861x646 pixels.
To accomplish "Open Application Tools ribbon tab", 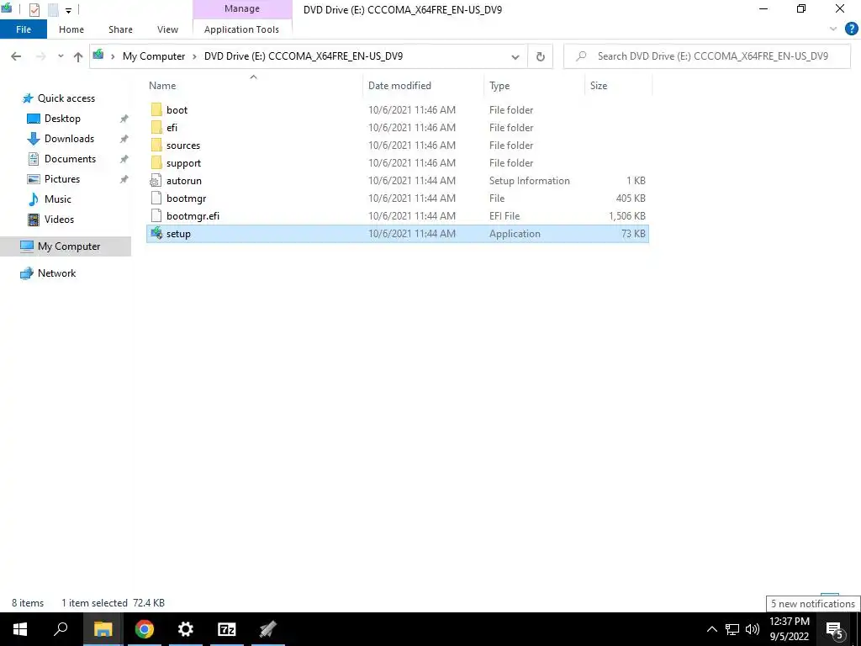I will 241,29.
